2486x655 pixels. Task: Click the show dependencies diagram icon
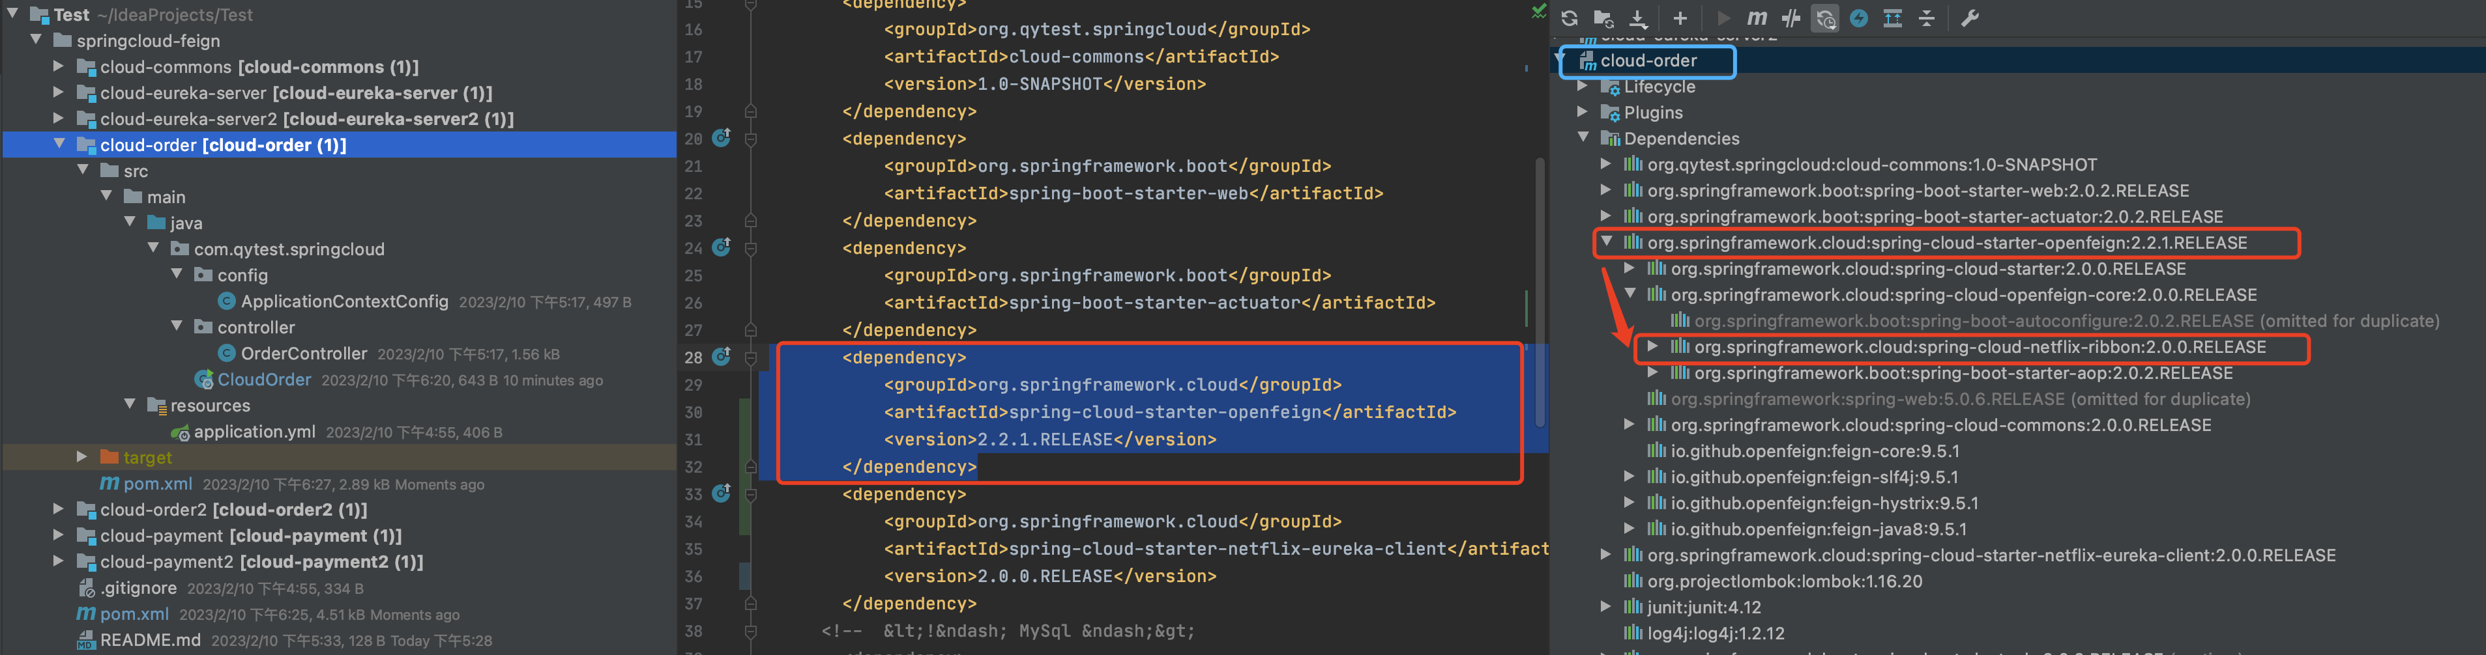click(1892, 18)
